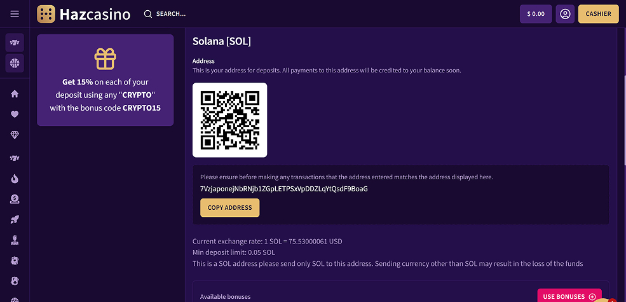
Task: Click the search magnifier icon
Action: (147, 14)
